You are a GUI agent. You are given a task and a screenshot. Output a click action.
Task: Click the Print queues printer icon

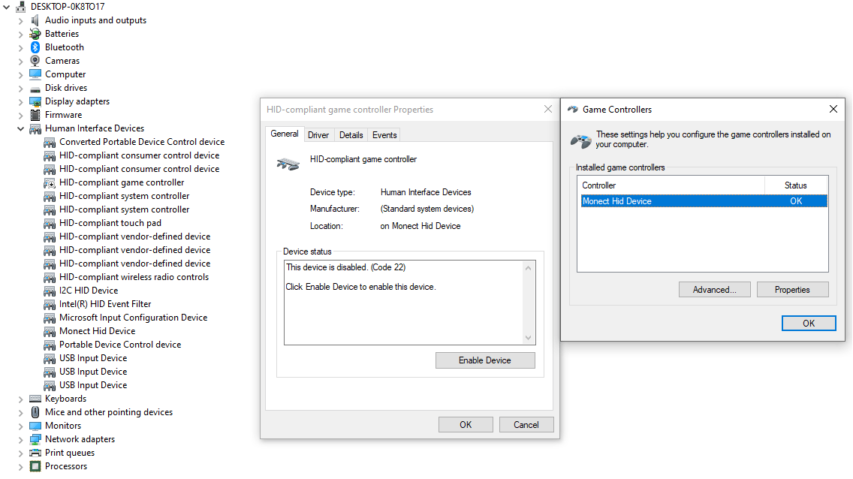coord(35,453)
